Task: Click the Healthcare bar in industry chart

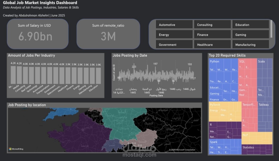Action: pyautogui.click(x=68, y=76)
